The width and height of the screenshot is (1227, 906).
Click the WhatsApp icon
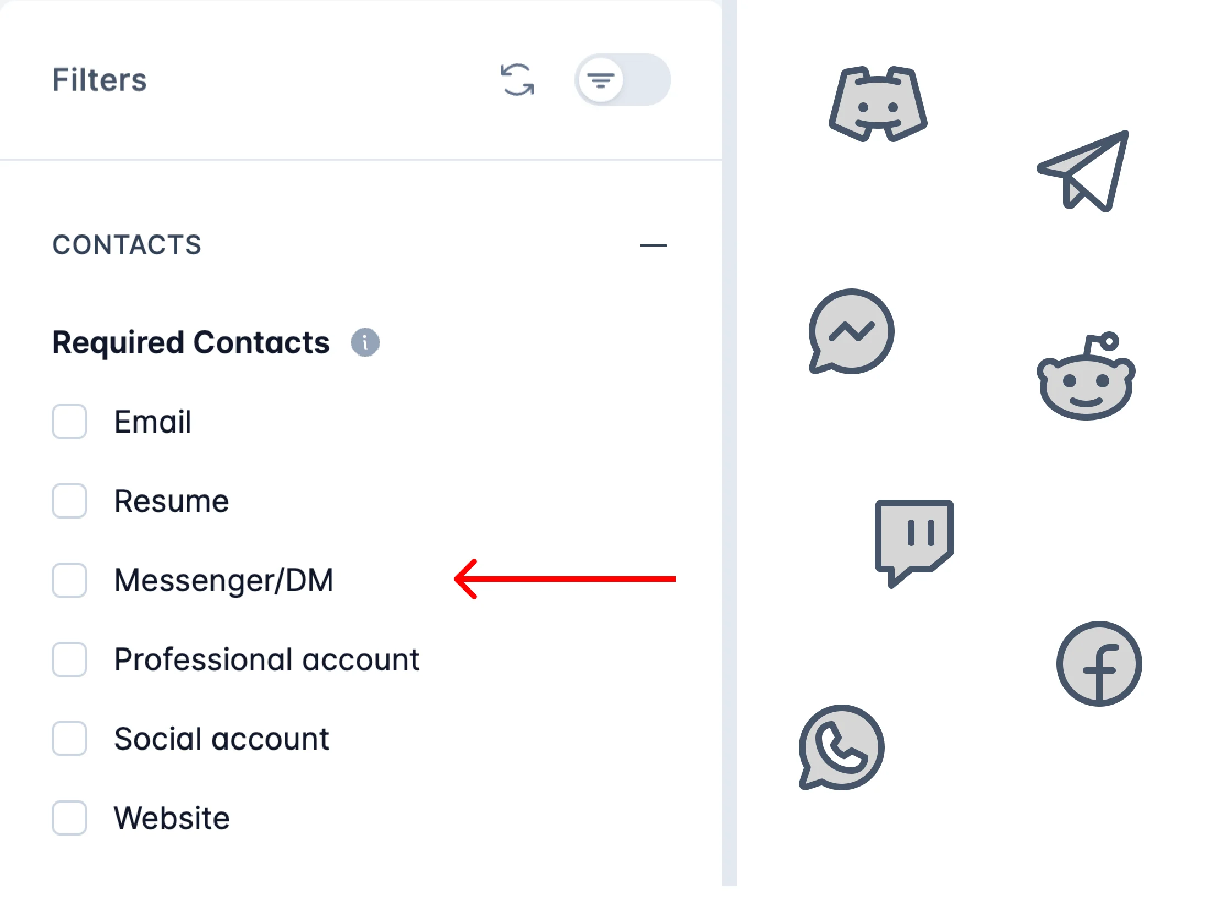[841, 747]
